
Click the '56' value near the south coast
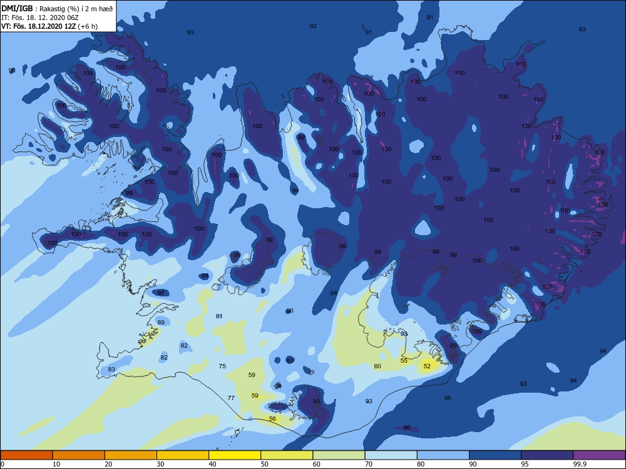tap(272, 419)
